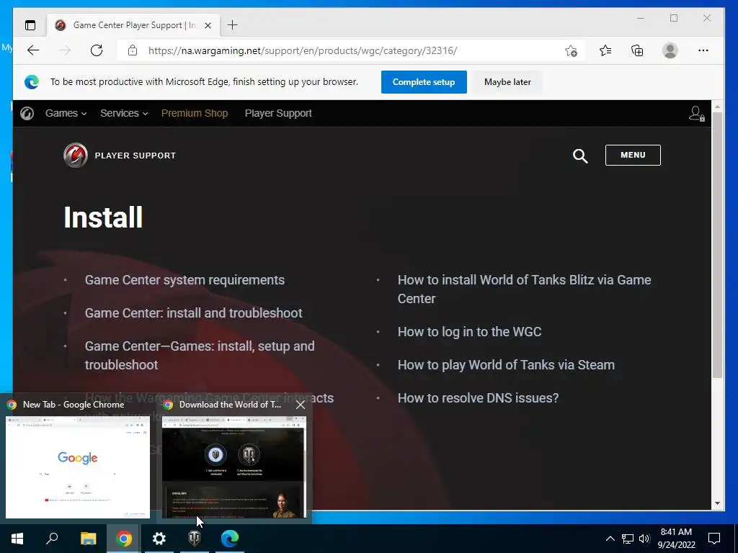Open the Windows Start menu

pos(17,539)
